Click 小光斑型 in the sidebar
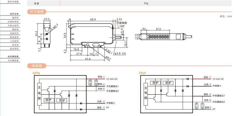 (x=14, y=41)
